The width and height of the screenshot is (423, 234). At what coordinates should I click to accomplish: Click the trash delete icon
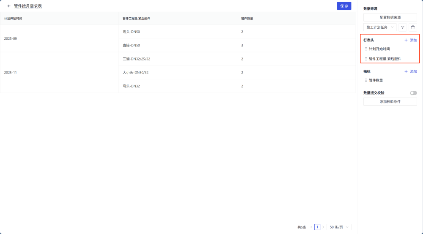click(413, 27)
